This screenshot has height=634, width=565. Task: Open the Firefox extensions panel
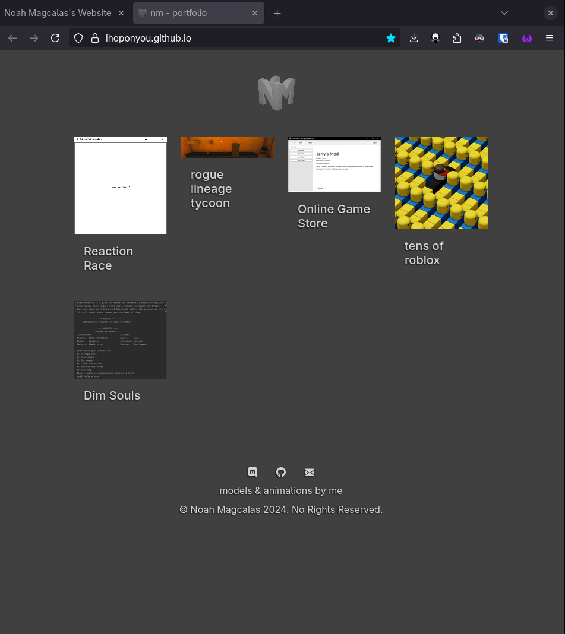(457, 37)
